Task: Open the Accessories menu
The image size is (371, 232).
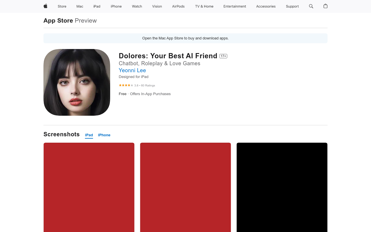Action: click(266, 6)
